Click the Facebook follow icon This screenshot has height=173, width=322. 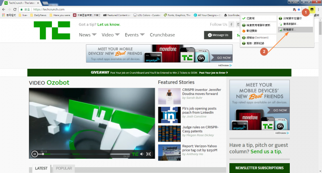tap(232, 25)
